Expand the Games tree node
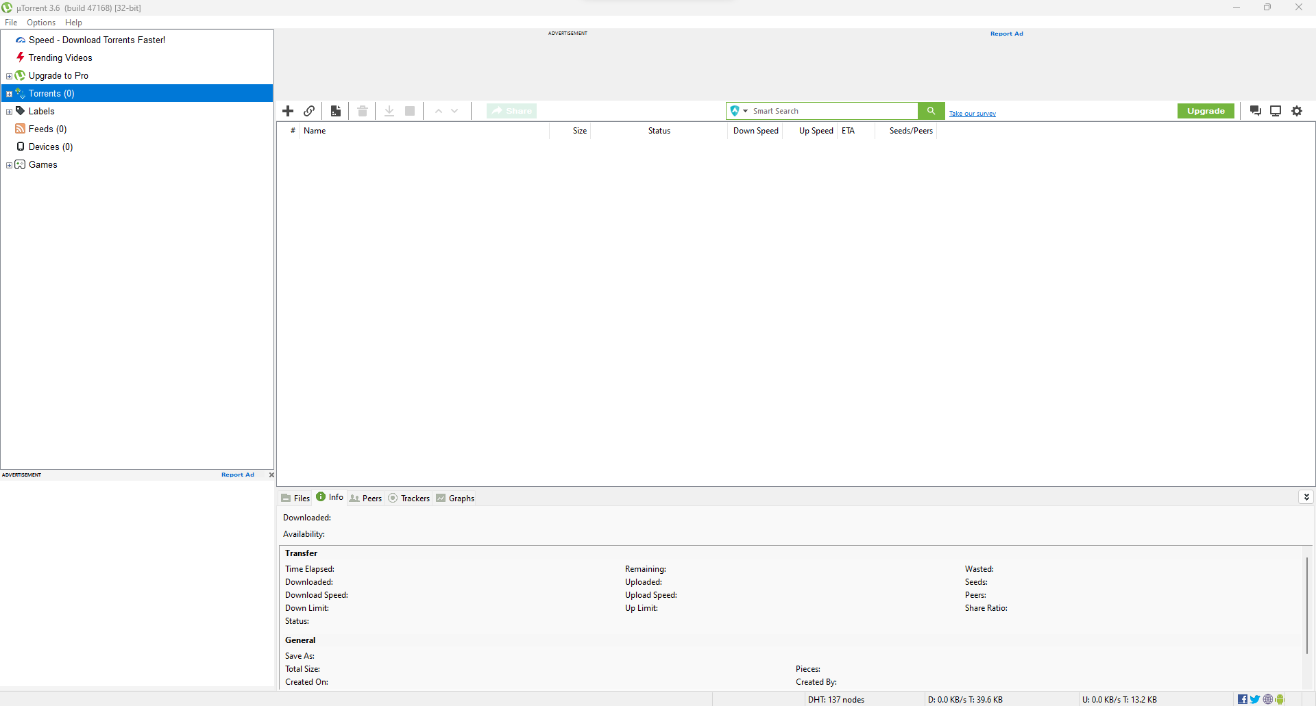 click(x=9, y=165)
